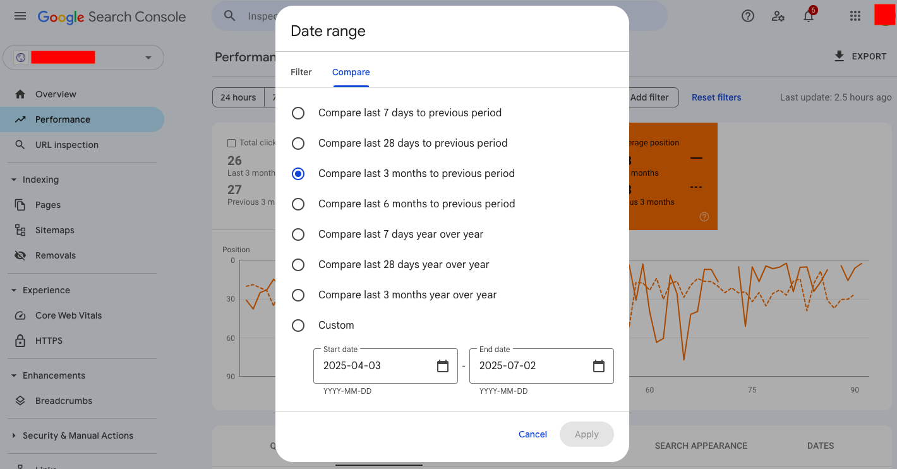
Task: Collapse the Indexing sidebar section
Action: coord(14,180)
